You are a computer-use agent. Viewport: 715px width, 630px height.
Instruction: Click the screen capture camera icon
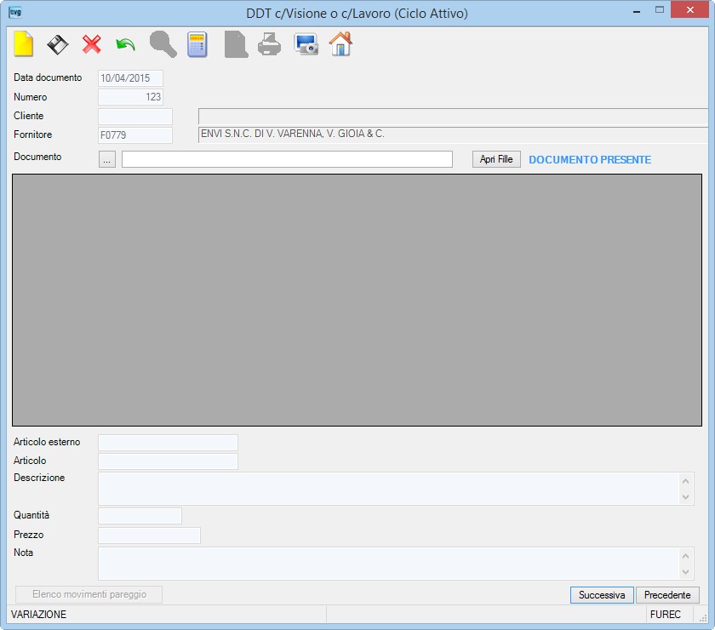[x=306, y=45]
